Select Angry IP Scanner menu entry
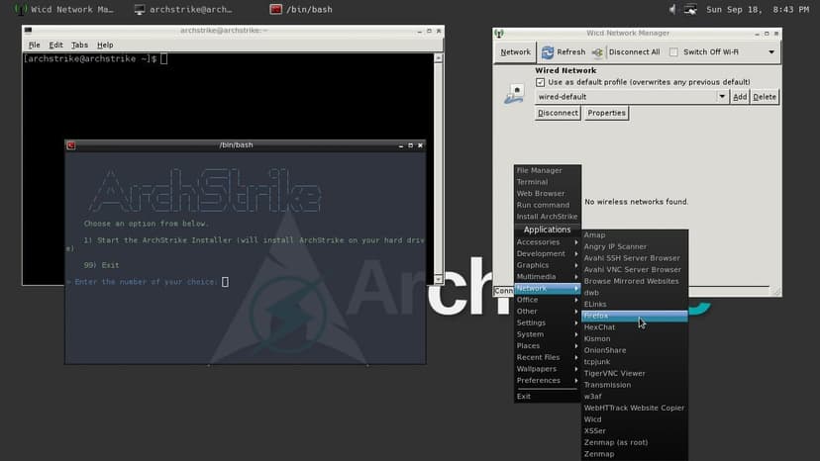820x461 pixels. [635, 246]
